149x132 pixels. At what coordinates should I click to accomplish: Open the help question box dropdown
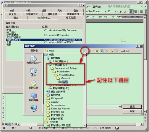pyautogui.click(x=142, y=7)
